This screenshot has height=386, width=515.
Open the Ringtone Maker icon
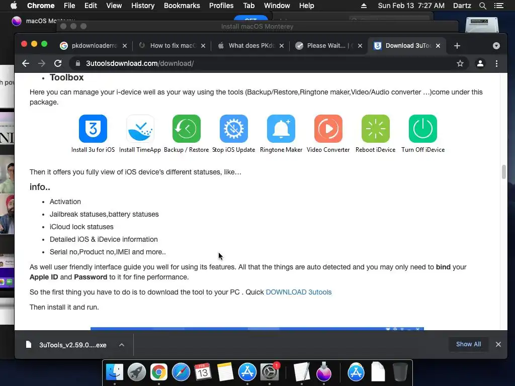pos(281,128)
